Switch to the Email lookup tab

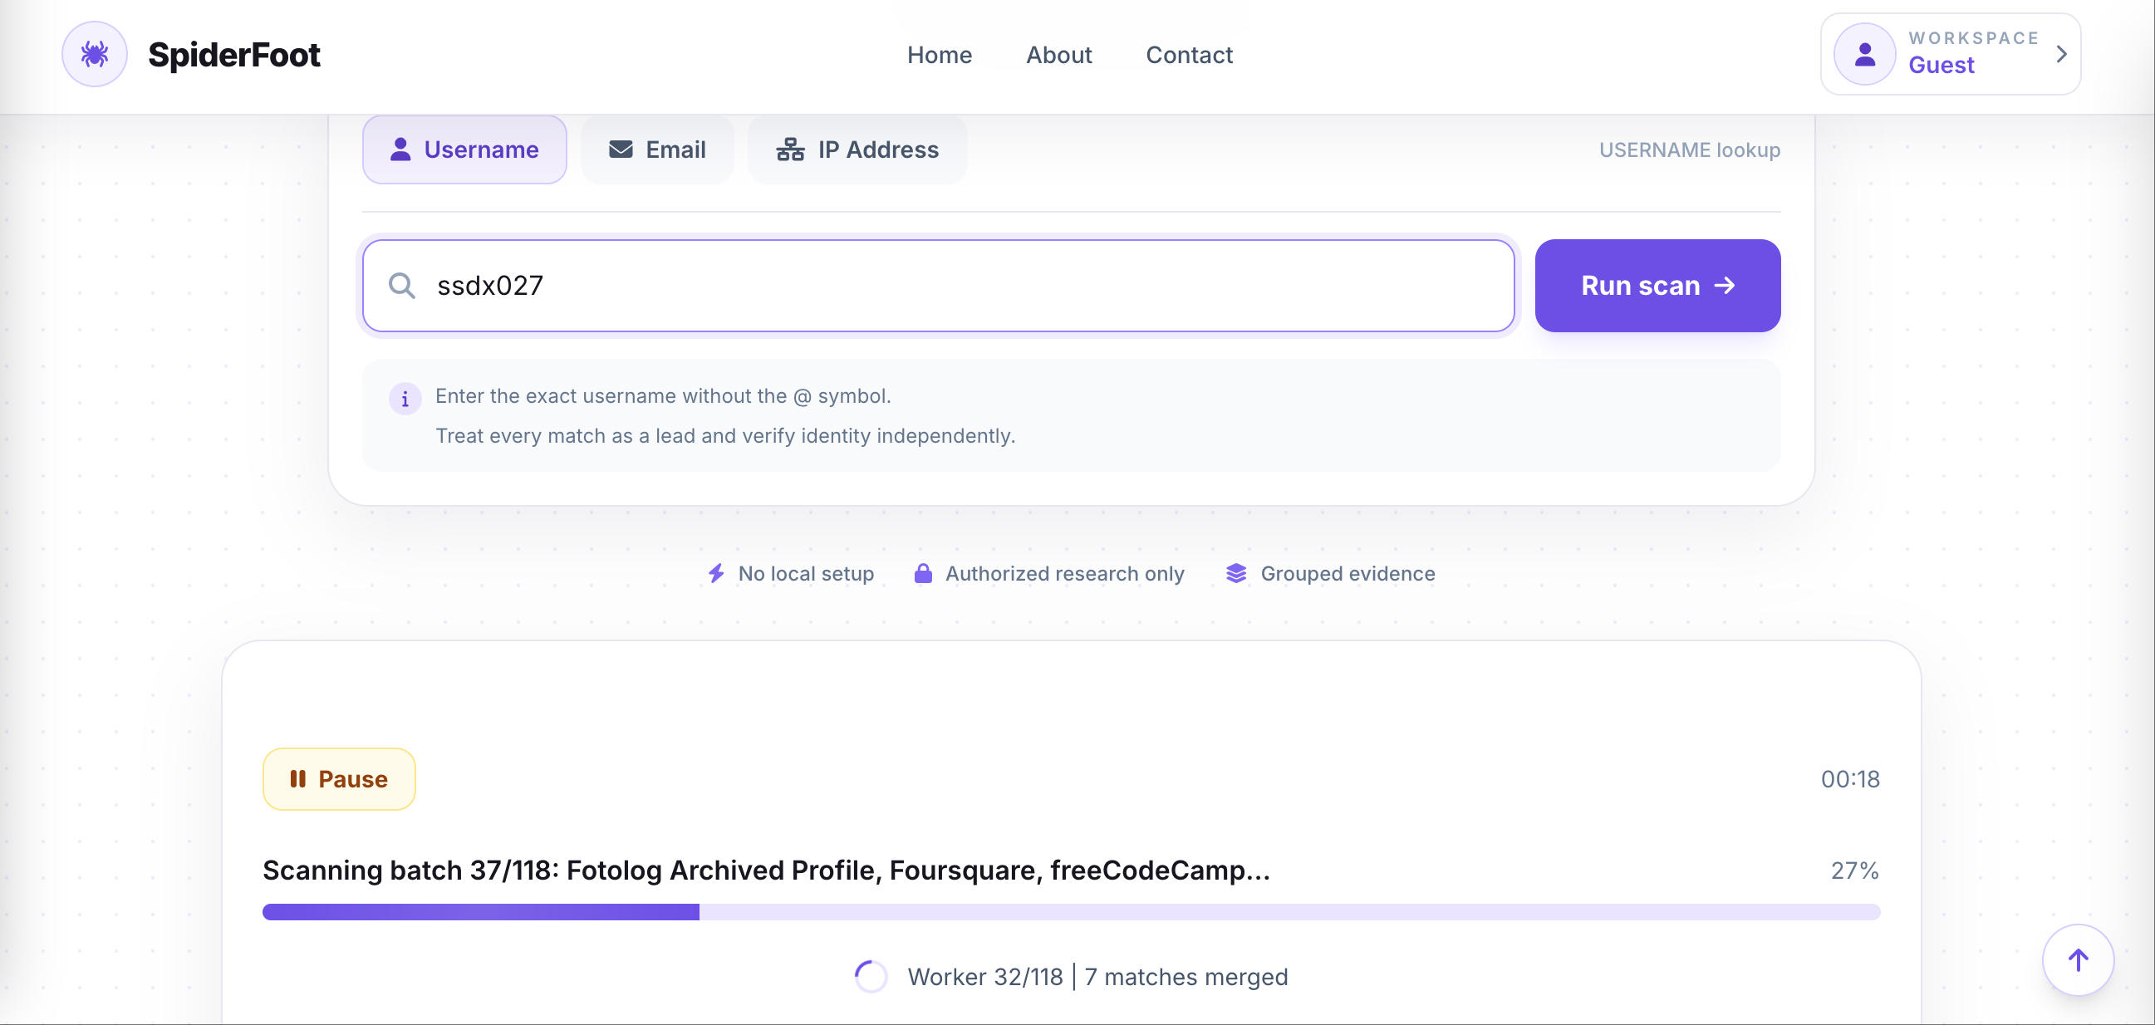click(656, 150)
